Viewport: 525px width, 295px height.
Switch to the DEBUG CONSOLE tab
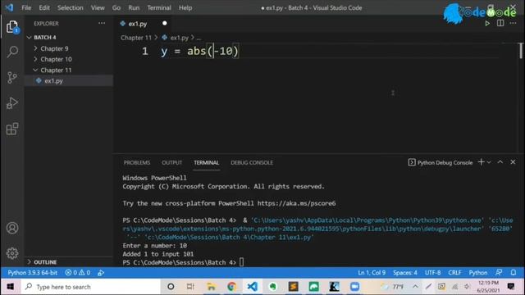252,162
